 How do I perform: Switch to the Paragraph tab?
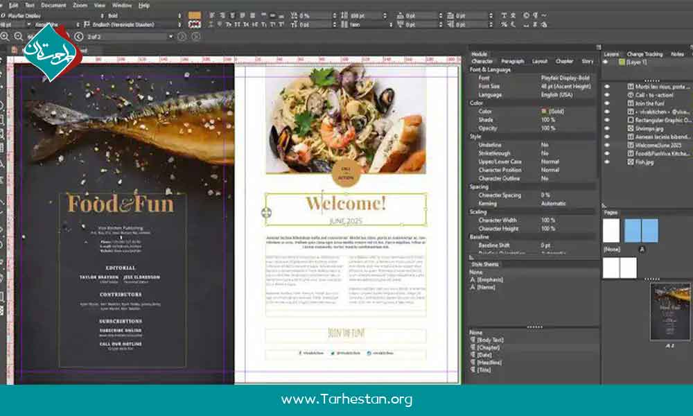(x=513, y=62)
